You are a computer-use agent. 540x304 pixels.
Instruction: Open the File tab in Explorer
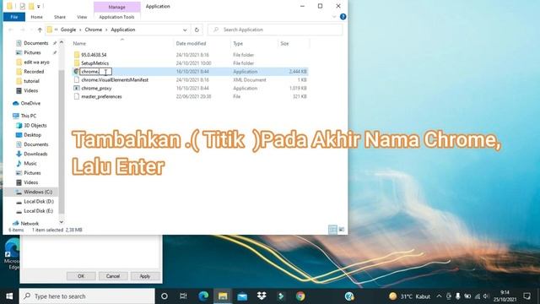pyautogui.click(x=14, y=17)
